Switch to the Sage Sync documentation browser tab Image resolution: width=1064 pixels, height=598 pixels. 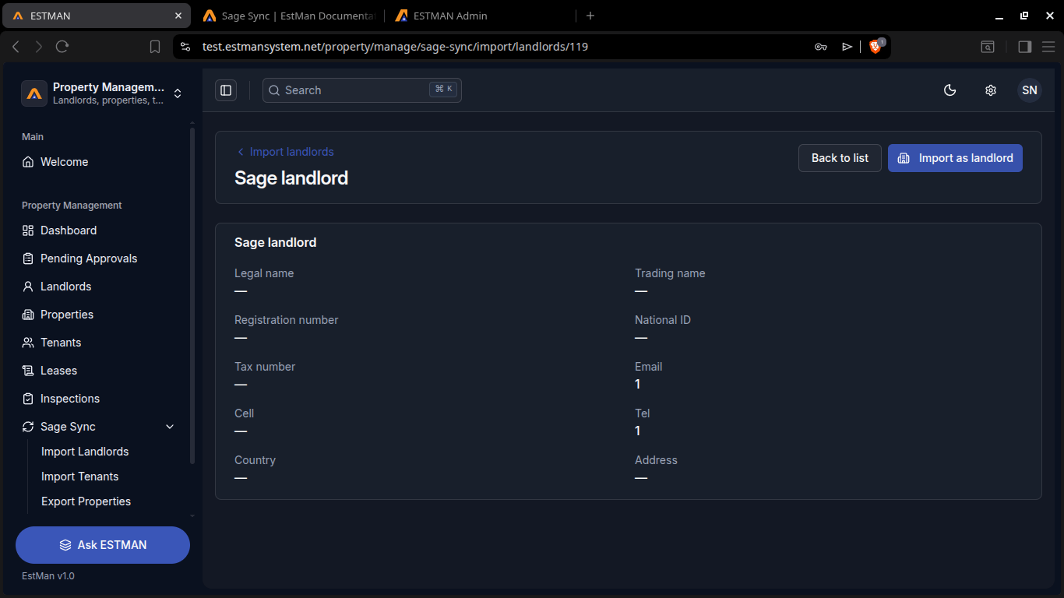point(288,16)
